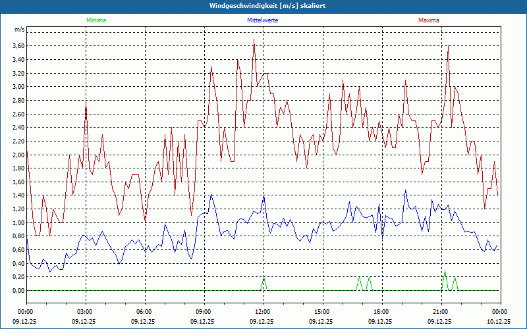
Task: Click the 2,40 y-axis value
Action: [x=19, y=128]
